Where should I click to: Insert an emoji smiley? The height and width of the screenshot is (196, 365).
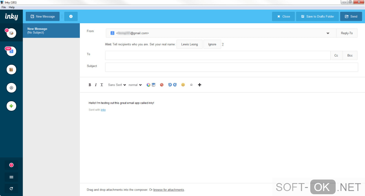click(183, 85)
